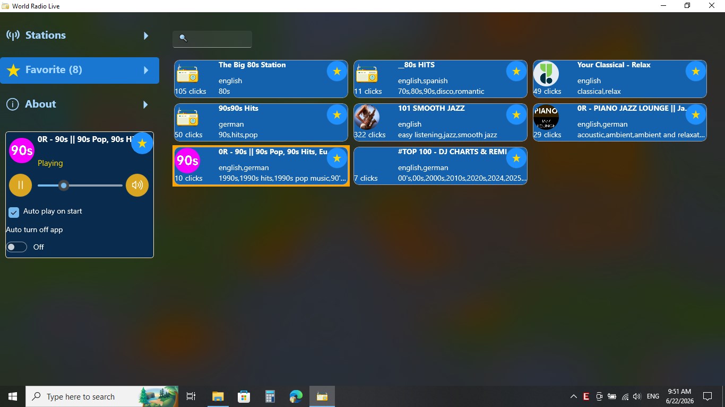
Task: Click the Playing status text
Action: coord(50,163)
